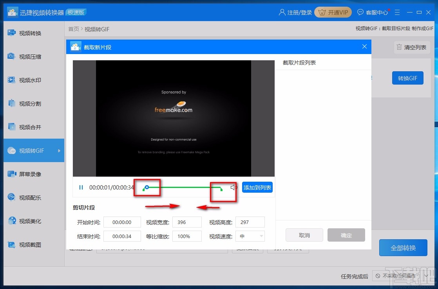The width and height of the screenshot is (438, 289).
Task: Open the hamburger menu at top right
Action: 397,12
